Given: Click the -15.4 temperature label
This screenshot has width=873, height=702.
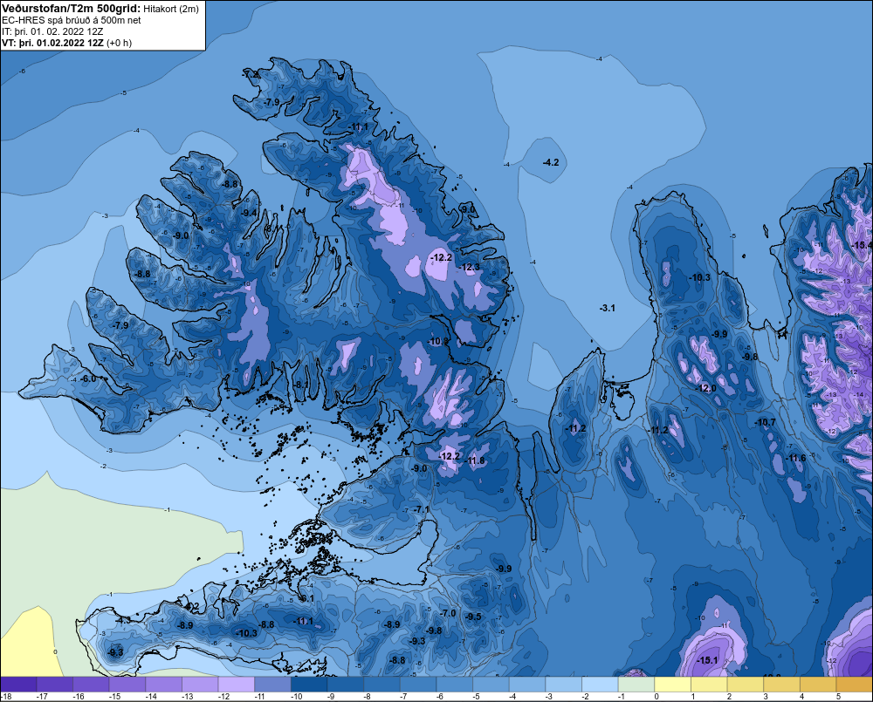Looking at the screenshot, I should click(x=862, y=245).
